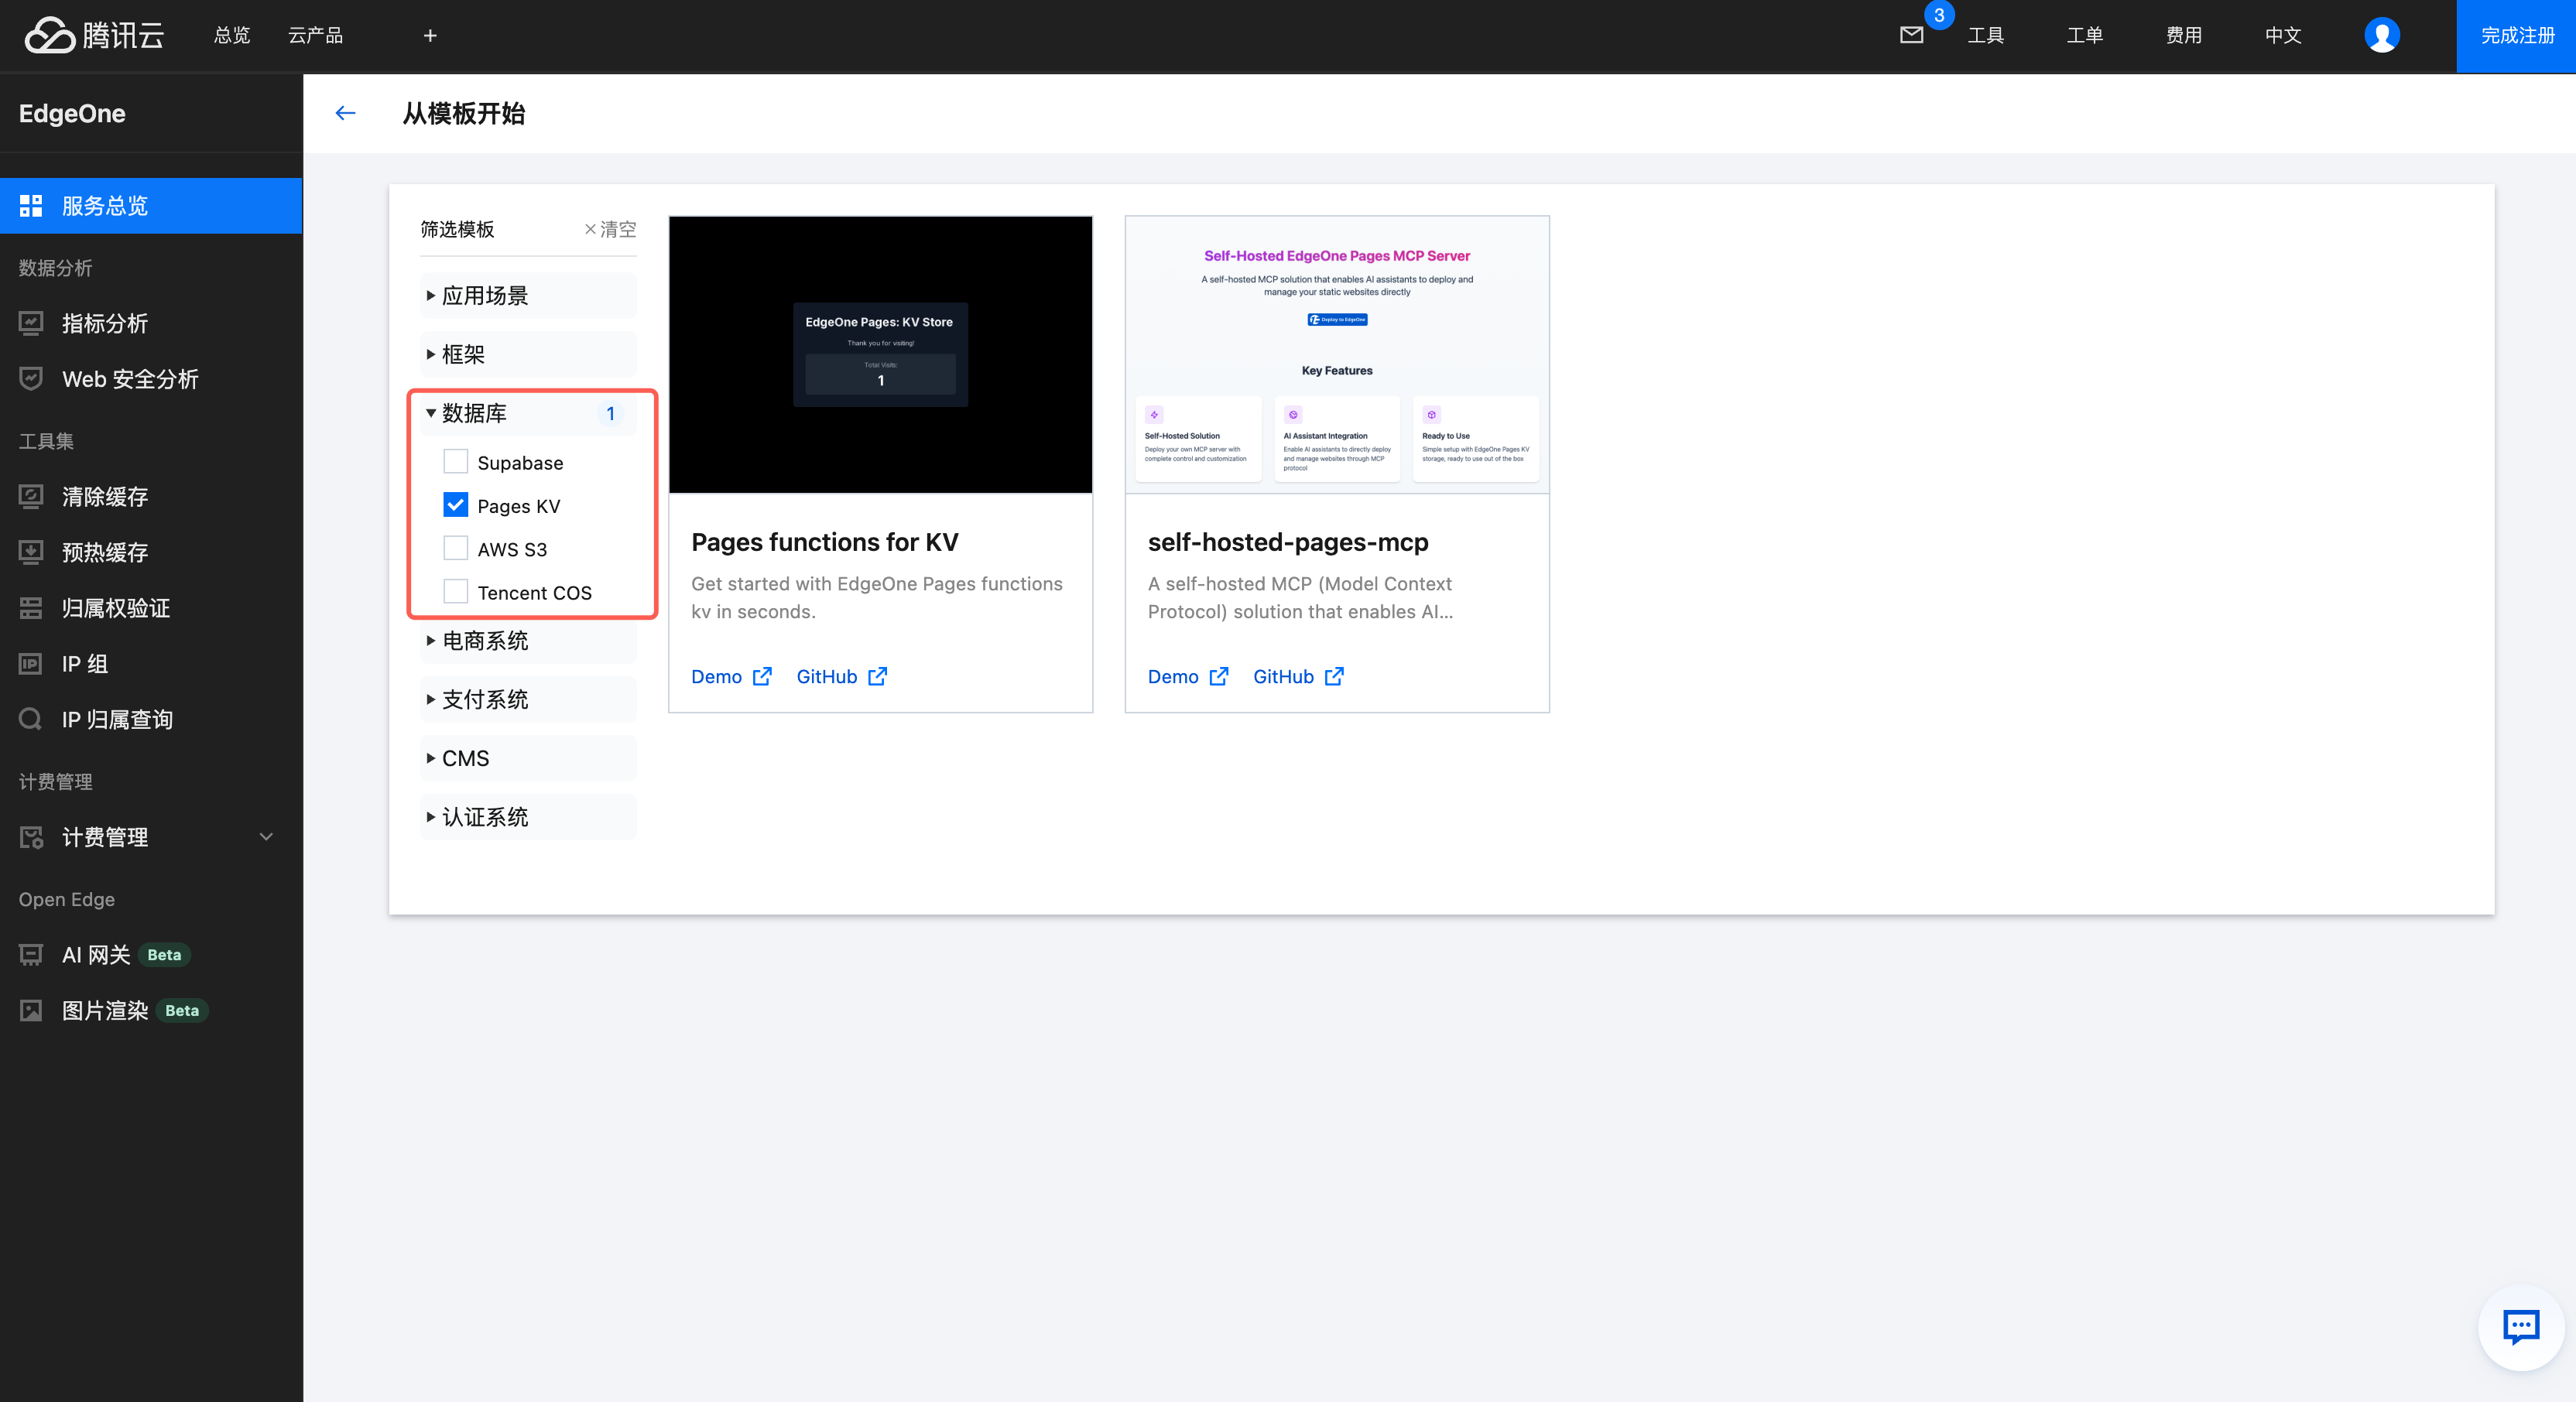Click the back arrow icon
2576x1402 pixels.
click(x=345, y=113)
